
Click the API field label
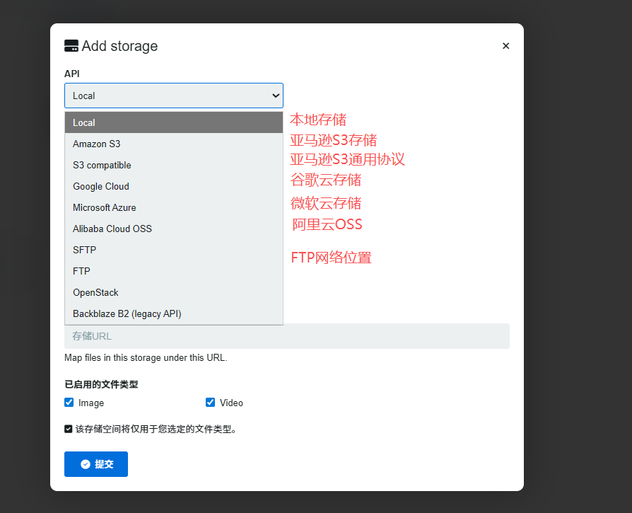72,74
